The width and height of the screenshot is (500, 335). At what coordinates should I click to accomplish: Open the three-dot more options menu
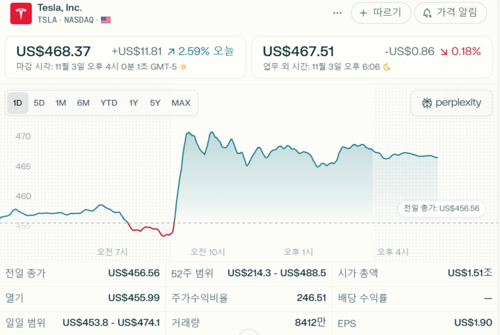point(337,13)
